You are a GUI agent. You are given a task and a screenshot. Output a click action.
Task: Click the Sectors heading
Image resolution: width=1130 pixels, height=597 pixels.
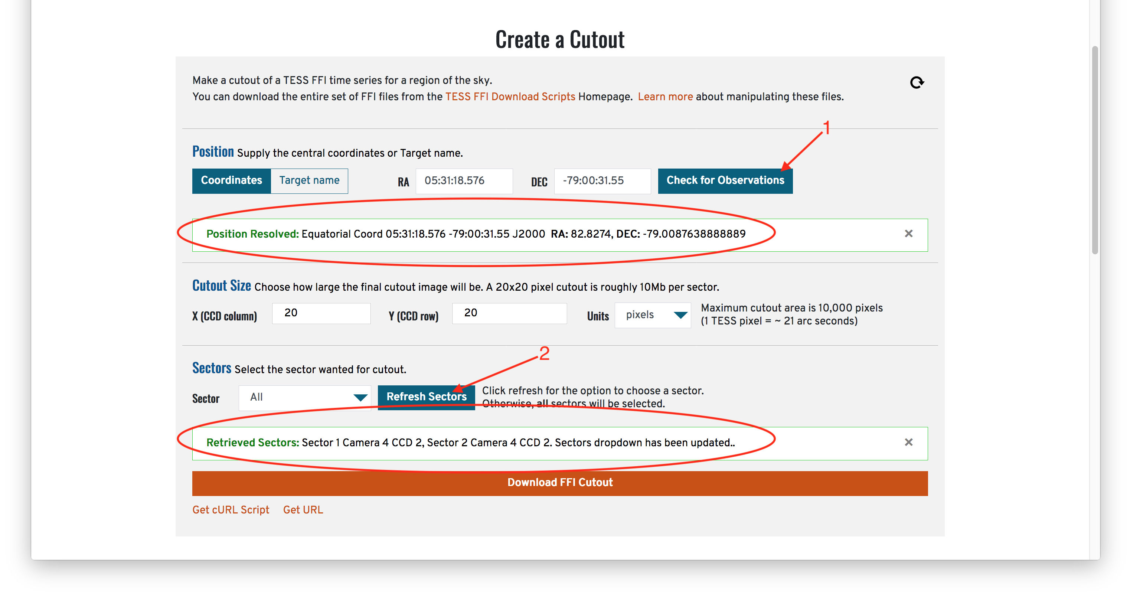(x=212, y=368)
